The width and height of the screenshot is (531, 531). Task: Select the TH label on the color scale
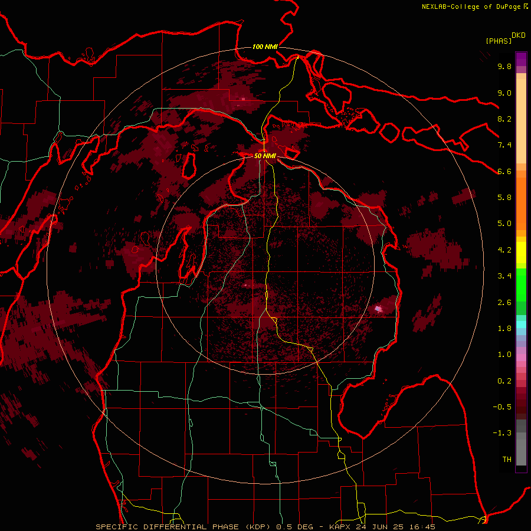click(507, 460)
